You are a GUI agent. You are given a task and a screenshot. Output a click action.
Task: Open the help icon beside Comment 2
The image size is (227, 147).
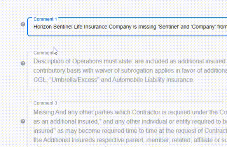23,63
